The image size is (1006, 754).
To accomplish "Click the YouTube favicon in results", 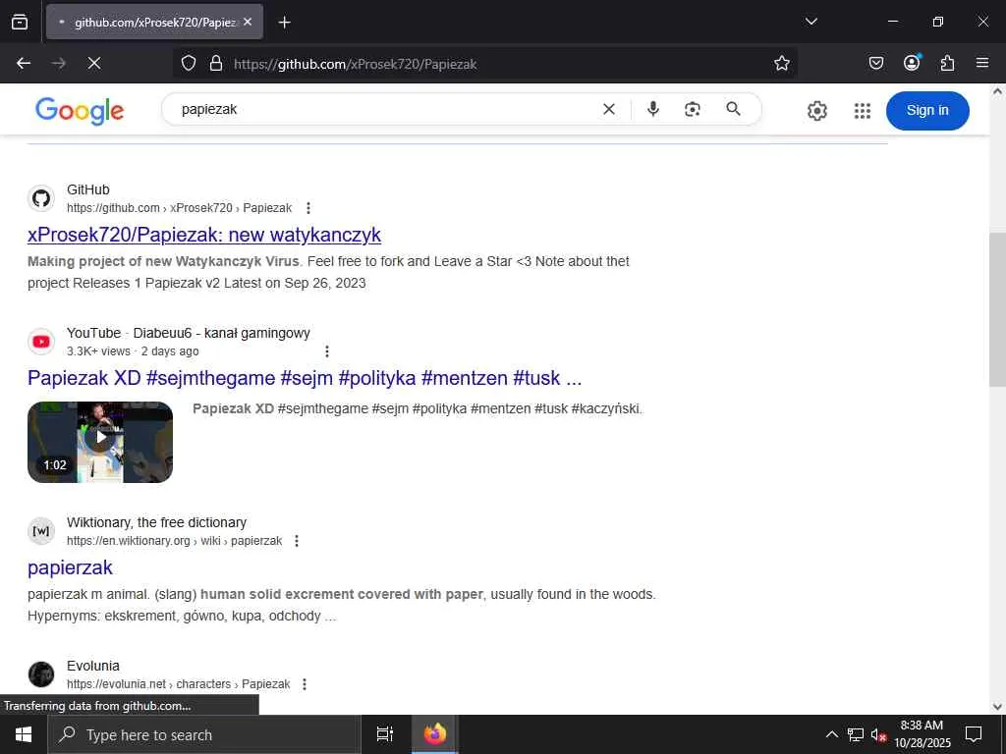I will point(41,342).
